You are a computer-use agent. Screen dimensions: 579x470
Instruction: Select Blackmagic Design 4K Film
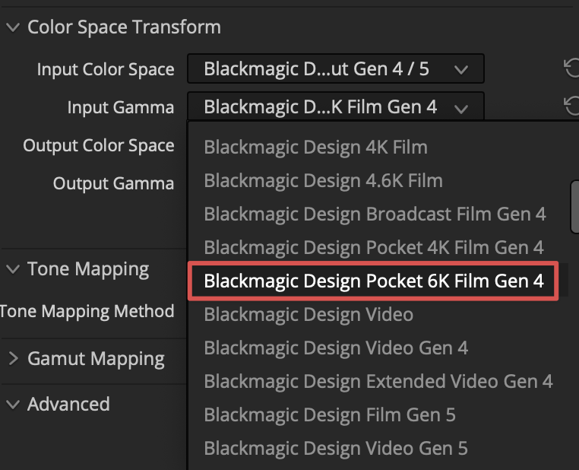coord(316,147)
